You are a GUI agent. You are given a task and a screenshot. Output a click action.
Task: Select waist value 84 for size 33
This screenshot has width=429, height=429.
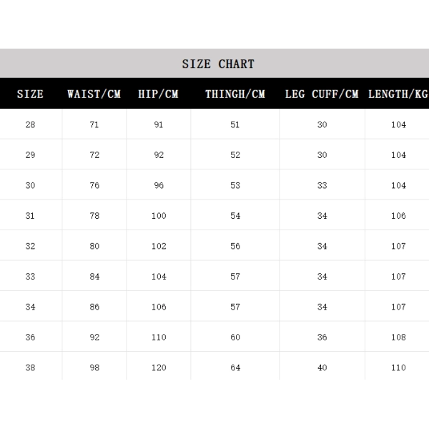pos(94,277)
